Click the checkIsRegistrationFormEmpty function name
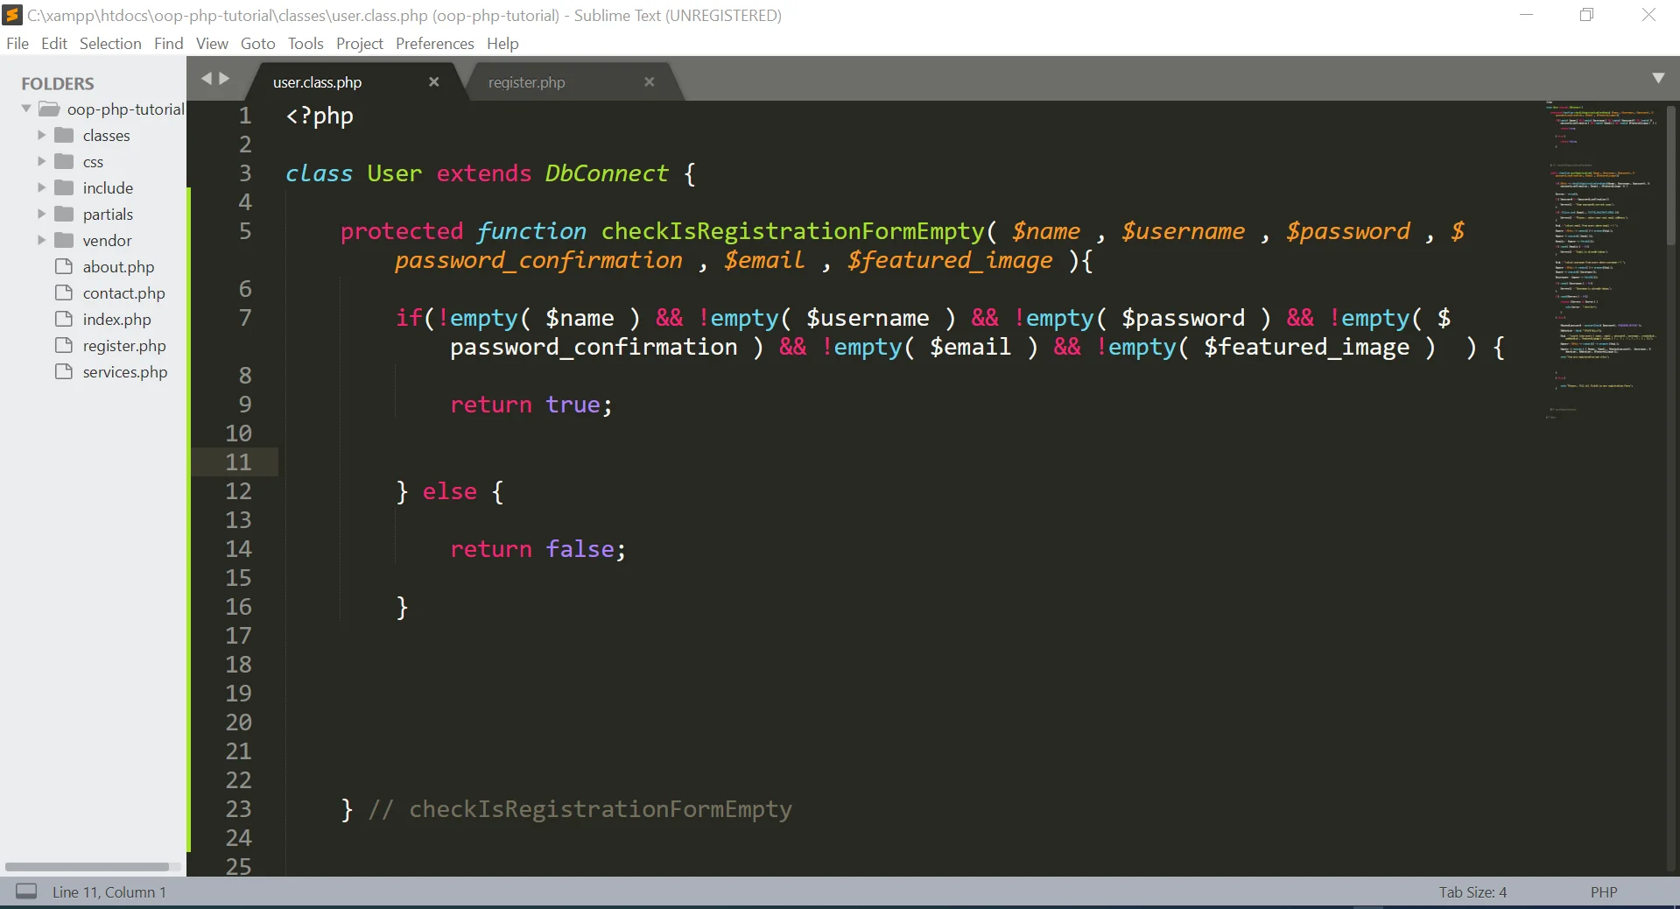 (792, 231)
